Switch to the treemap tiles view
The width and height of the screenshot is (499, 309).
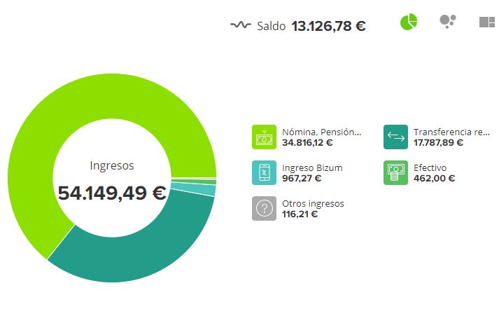point(486,22)
